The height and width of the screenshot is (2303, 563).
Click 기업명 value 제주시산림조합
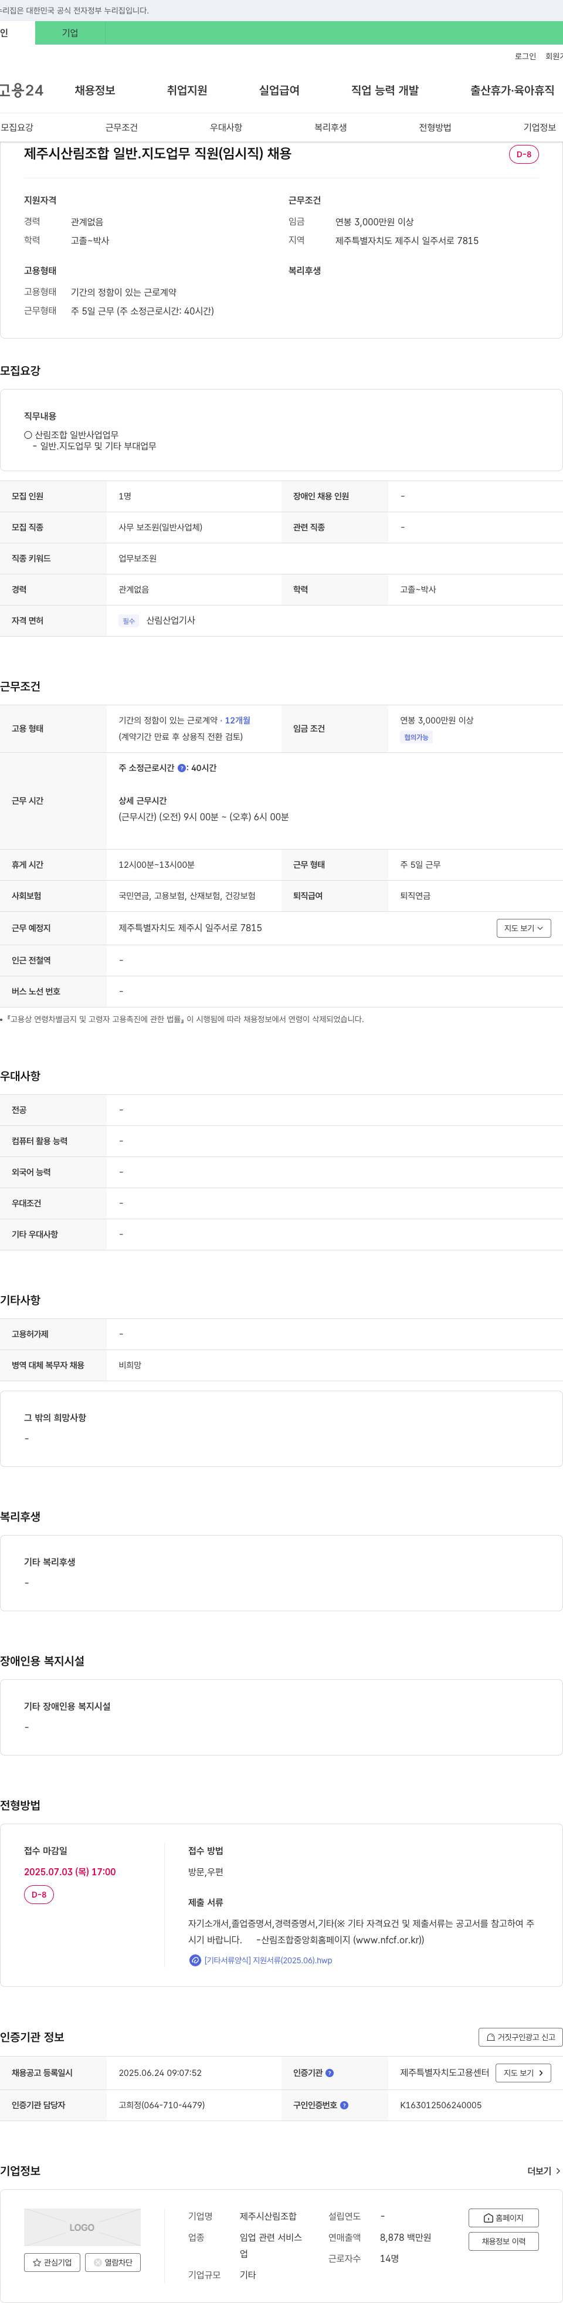click(268, 2216)
